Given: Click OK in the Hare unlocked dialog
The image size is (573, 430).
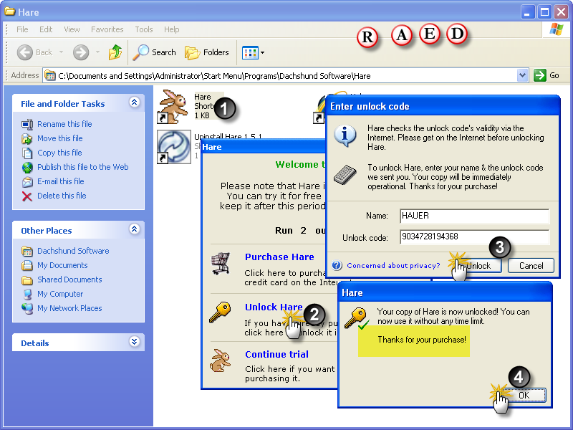Looking at the screenshot, I should click(524, 396).
